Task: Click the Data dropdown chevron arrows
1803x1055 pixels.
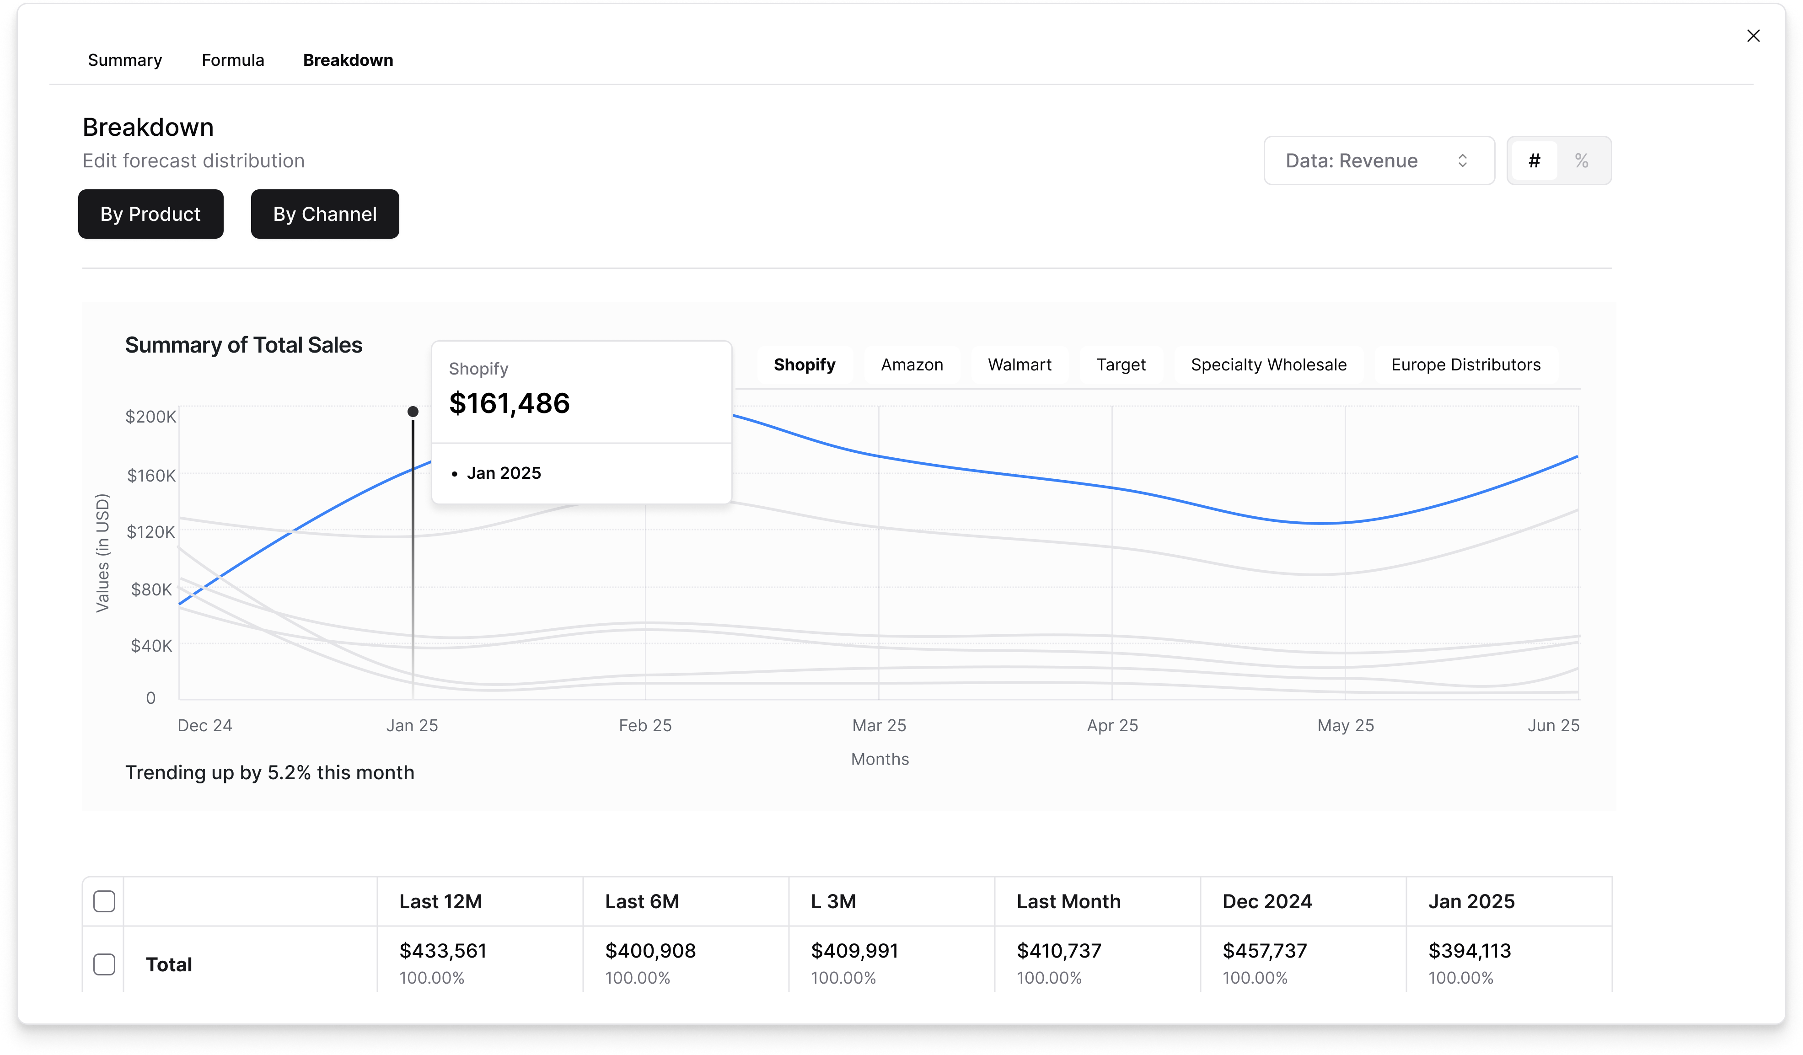Action: point(1462,160)
